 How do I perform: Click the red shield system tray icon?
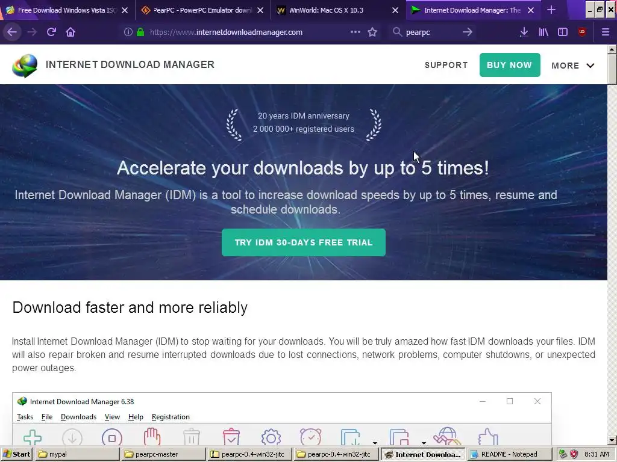(x=574, y=454)
